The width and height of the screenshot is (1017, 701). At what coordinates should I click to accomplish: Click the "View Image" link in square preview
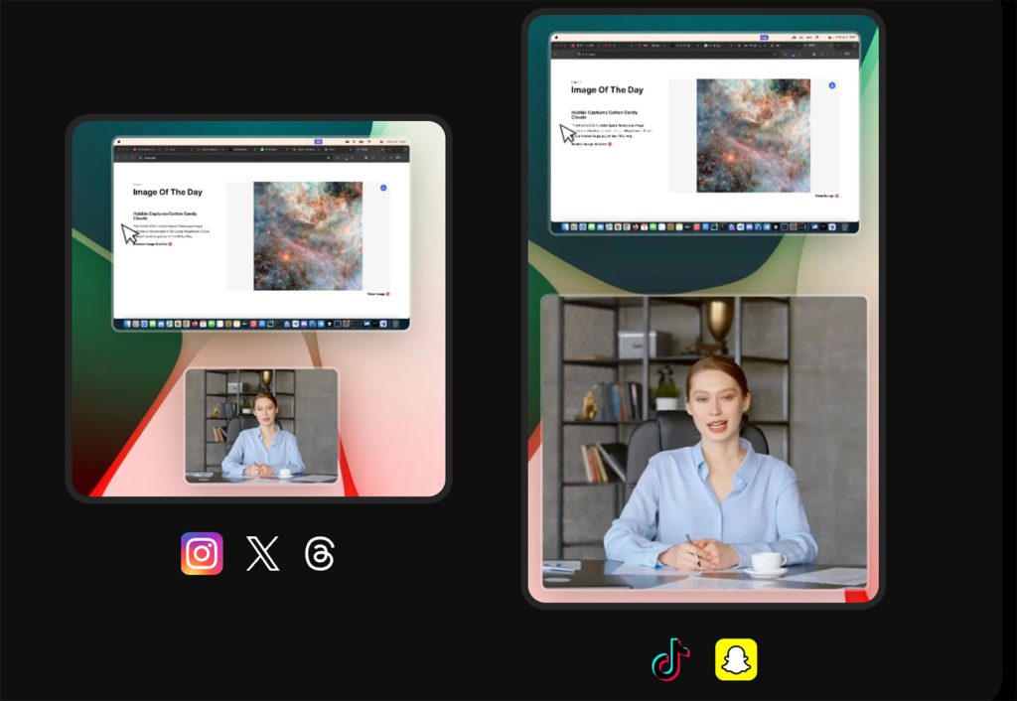point(378,294)
